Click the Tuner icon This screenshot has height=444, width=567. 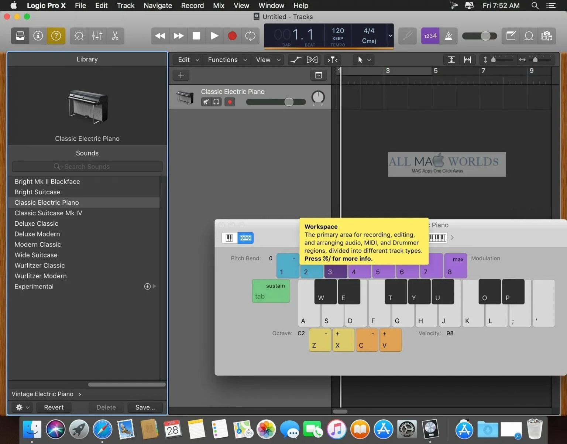[x=408, y=36]
